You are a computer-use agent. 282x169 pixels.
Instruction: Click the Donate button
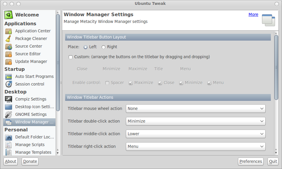30,161
